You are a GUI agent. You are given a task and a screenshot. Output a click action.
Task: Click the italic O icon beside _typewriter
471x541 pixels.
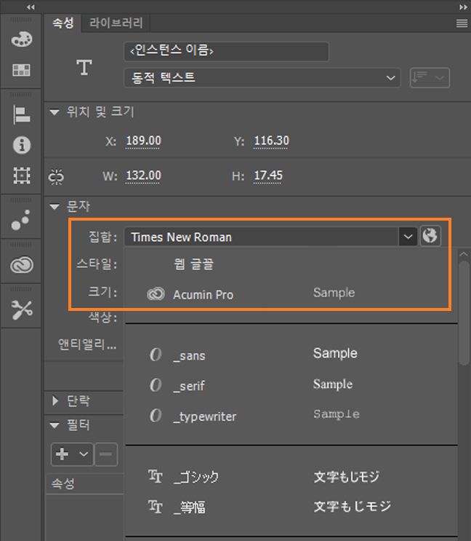click(156, 415)
